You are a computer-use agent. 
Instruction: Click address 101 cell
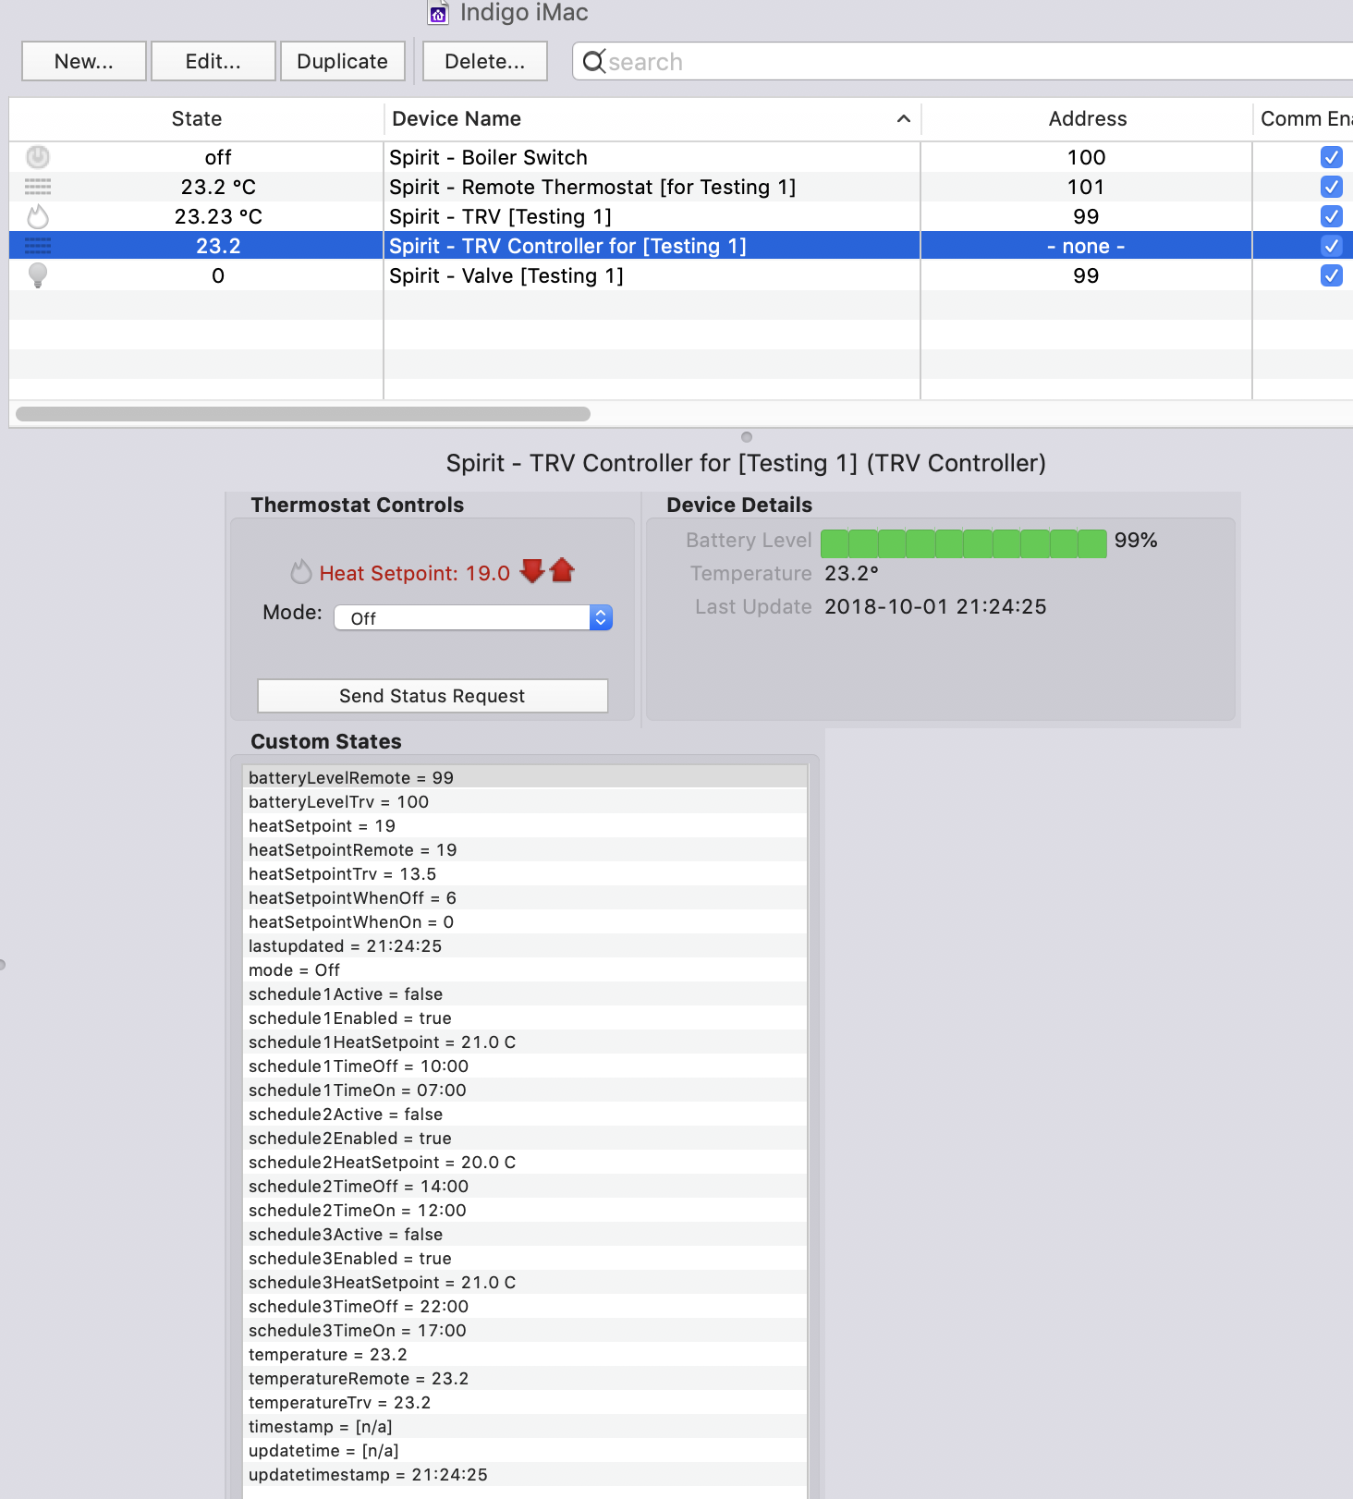pos(1087,187)
